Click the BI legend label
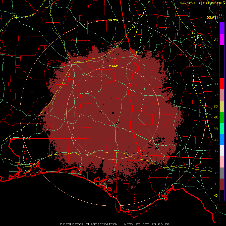The width and height of the screenshot is (226, 226). click(216, 184)
